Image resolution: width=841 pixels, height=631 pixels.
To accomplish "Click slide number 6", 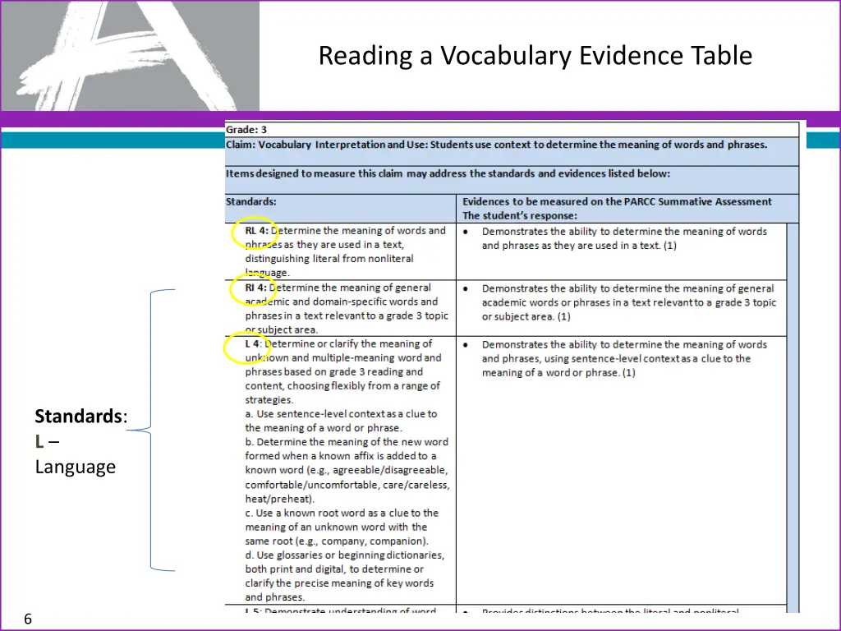I will (28, 619).
